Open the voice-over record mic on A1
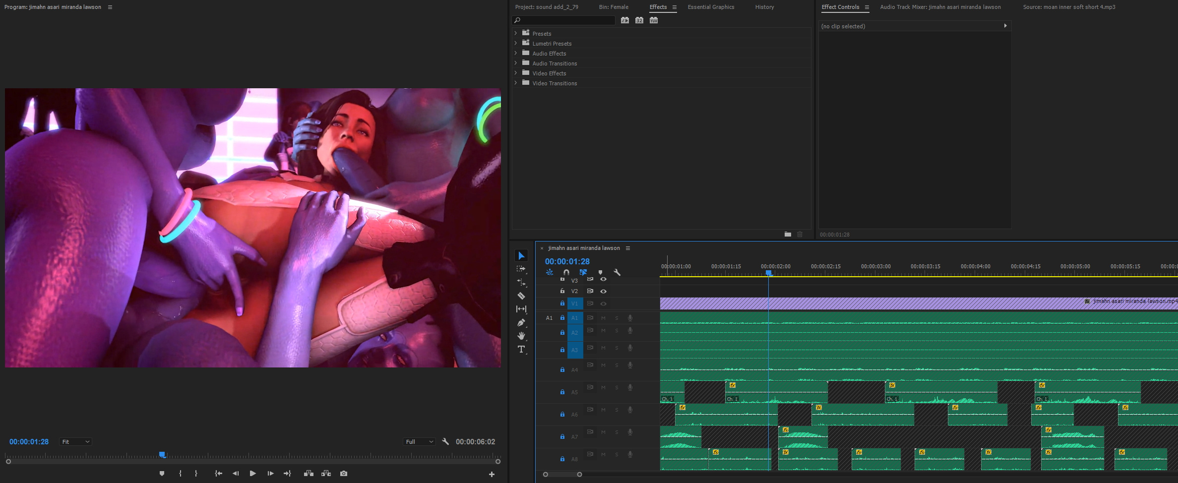Screen dimensions: 1178x483 point(630,318)
